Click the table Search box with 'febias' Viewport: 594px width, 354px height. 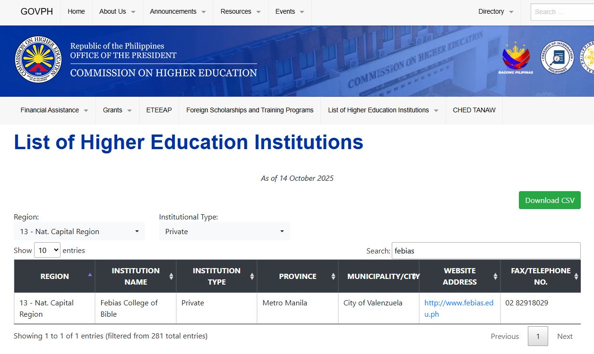[486, 251]
